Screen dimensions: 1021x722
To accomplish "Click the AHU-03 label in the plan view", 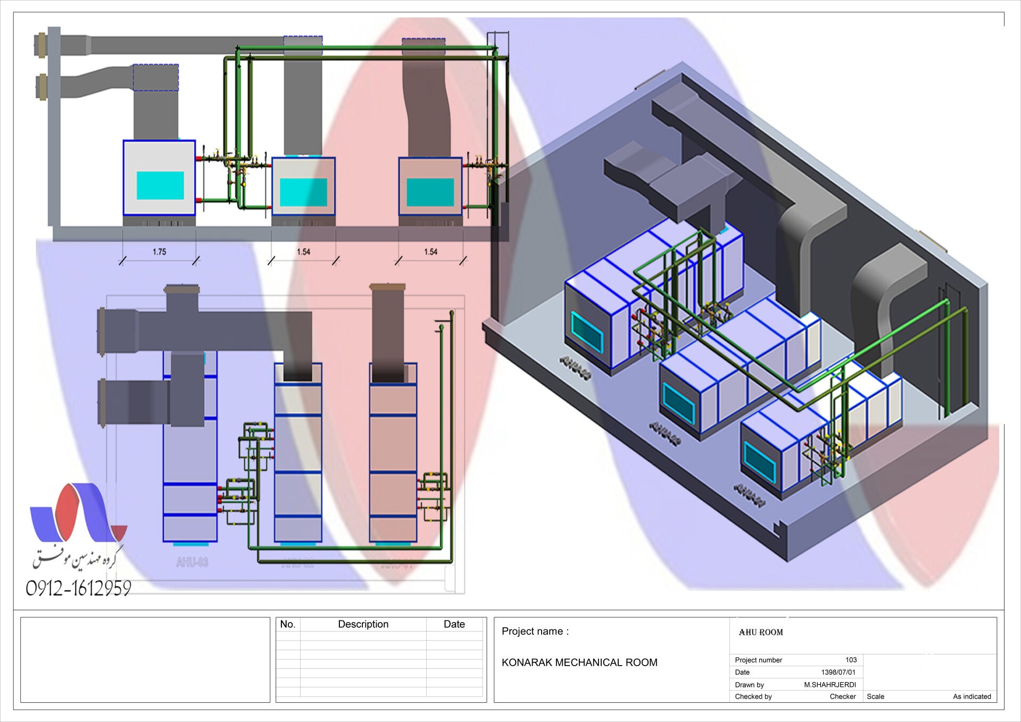I will tap(192, 562).
